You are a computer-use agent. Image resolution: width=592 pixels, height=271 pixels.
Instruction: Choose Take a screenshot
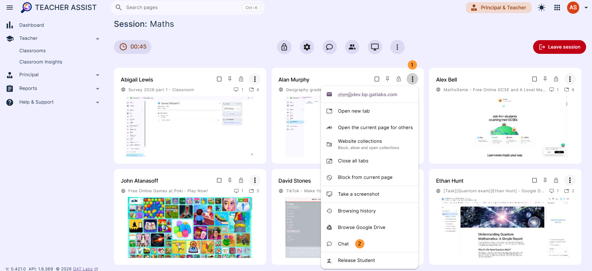(x=370, y=194)
